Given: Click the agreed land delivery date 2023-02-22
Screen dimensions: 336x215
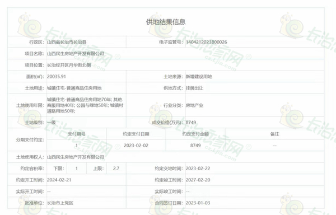Looking at the screenshot, I should pos(198,169).
